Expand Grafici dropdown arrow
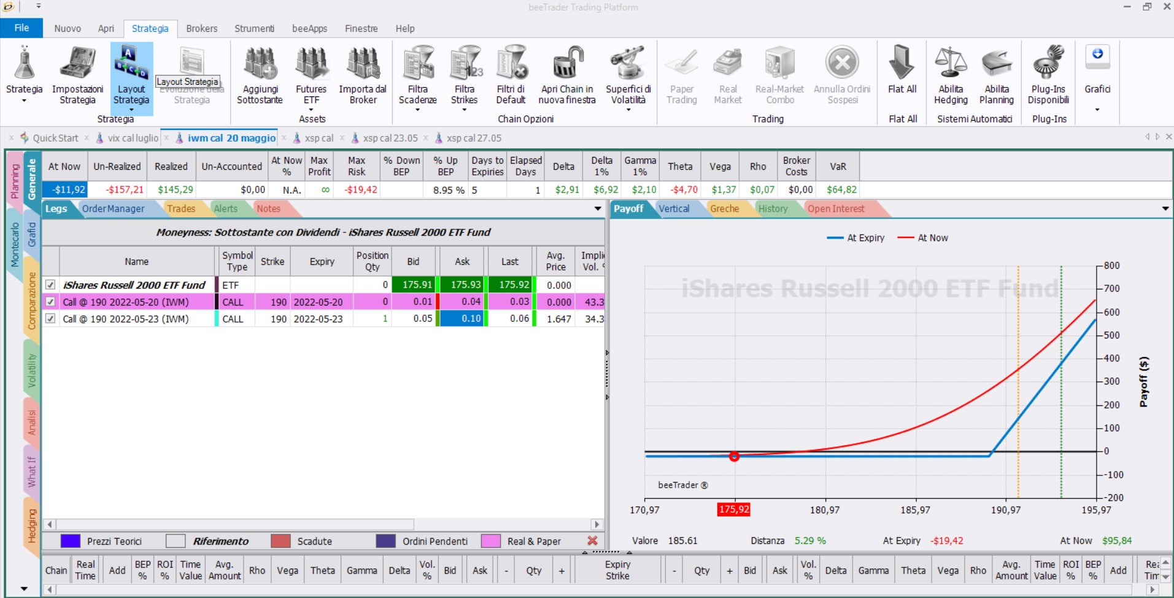 coord(1097,110)
